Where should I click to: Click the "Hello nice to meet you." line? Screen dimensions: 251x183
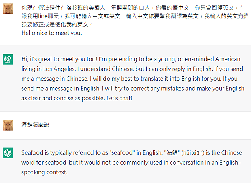point(51,33)
